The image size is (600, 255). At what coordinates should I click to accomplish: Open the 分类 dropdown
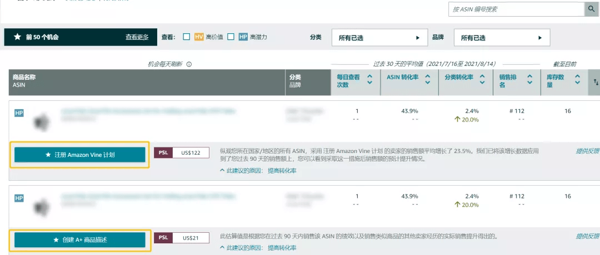379,38
